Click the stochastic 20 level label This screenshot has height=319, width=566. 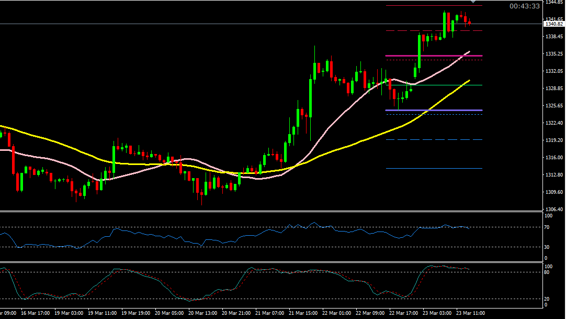click(x=548, y=299)
